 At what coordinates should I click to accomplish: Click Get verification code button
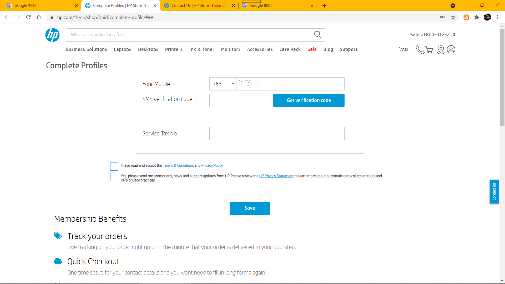[309, 100]
